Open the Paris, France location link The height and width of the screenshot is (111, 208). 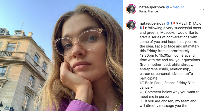149,11
